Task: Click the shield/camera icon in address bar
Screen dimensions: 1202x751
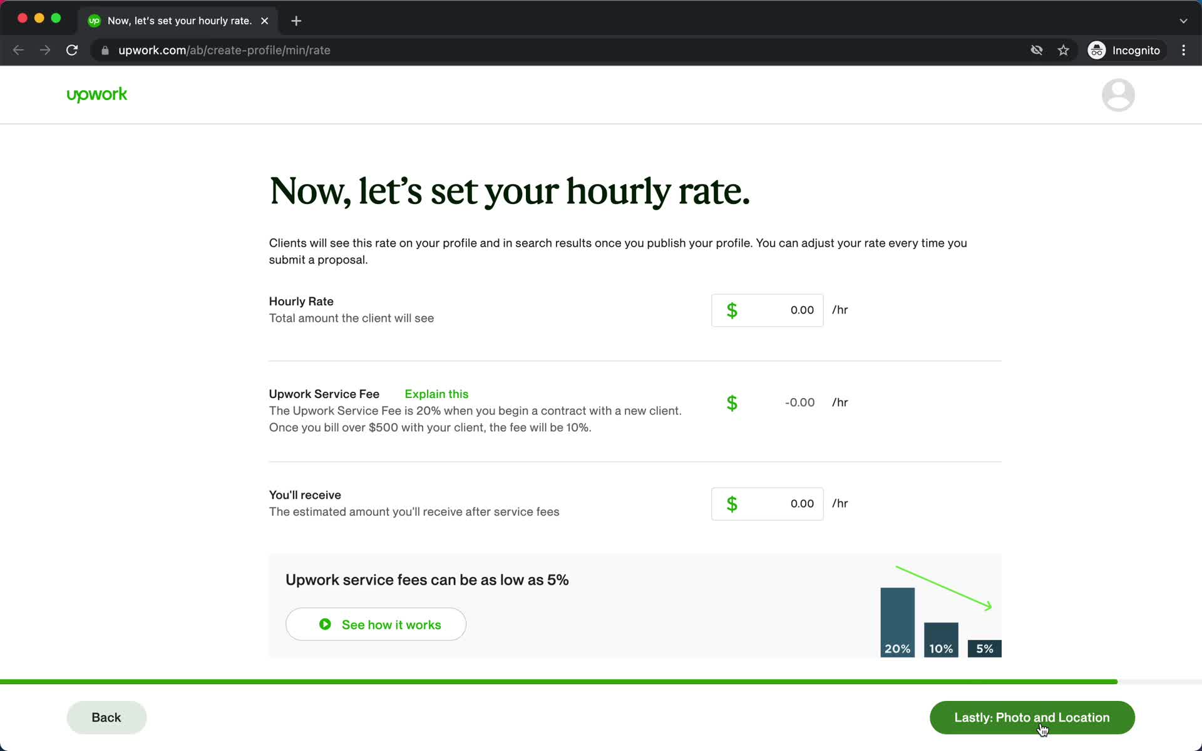Action: [x=1035, y=50]
